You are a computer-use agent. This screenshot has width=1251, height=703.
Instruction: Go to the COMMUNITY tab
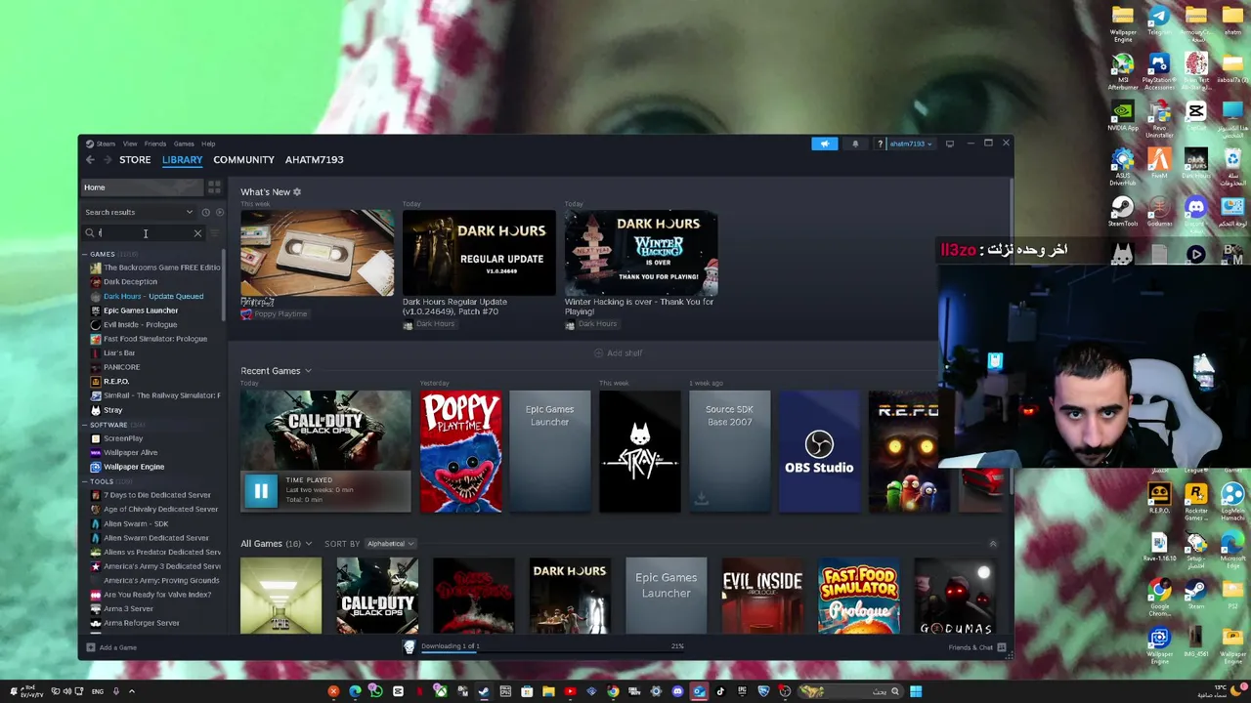click(243, 160)
